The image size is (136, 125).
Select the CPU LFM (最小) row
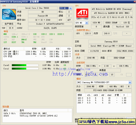click(37, 52)
